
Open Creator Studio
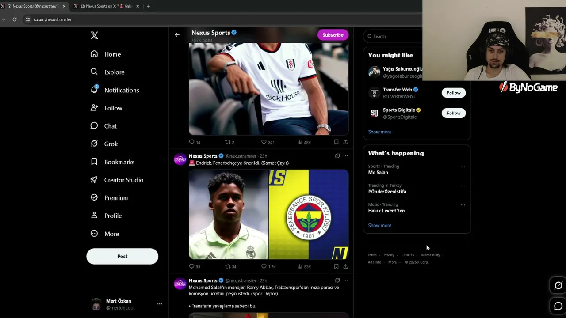pyautogui.click(x=117, y=180)
